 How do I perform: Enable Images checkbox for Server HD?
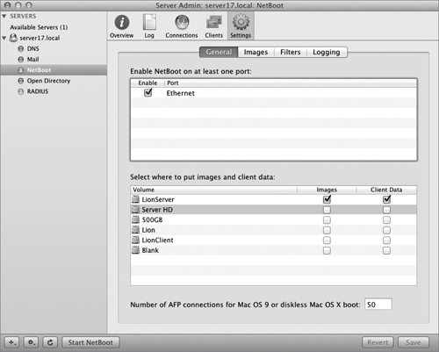point(327,210)
